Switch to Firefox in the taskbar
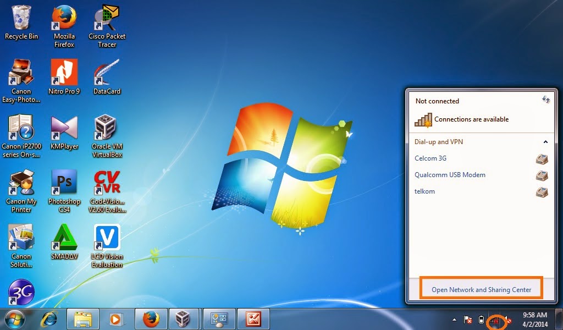This screenshot has height=330, width=563. click(151, 319)
